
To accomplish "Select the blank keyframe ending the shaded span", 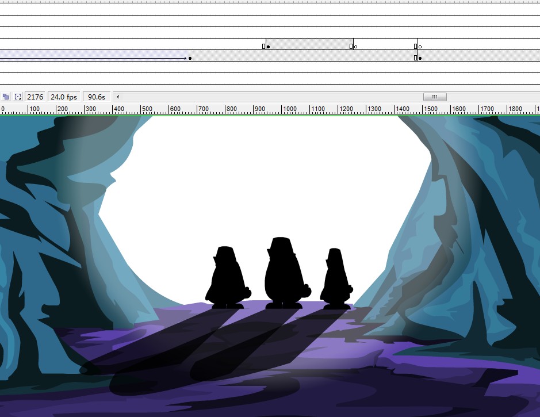I will (355, 47).
